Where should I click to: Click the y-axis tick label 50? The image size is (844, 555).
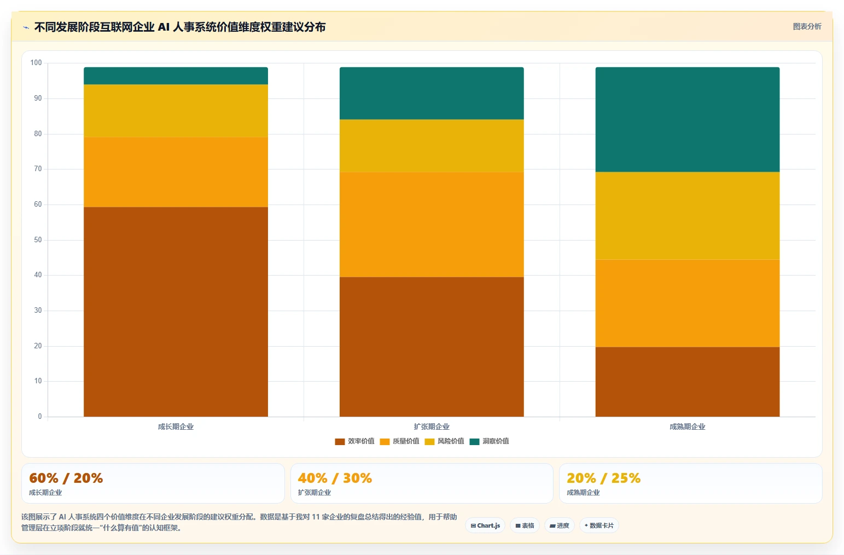coord(38,239)
